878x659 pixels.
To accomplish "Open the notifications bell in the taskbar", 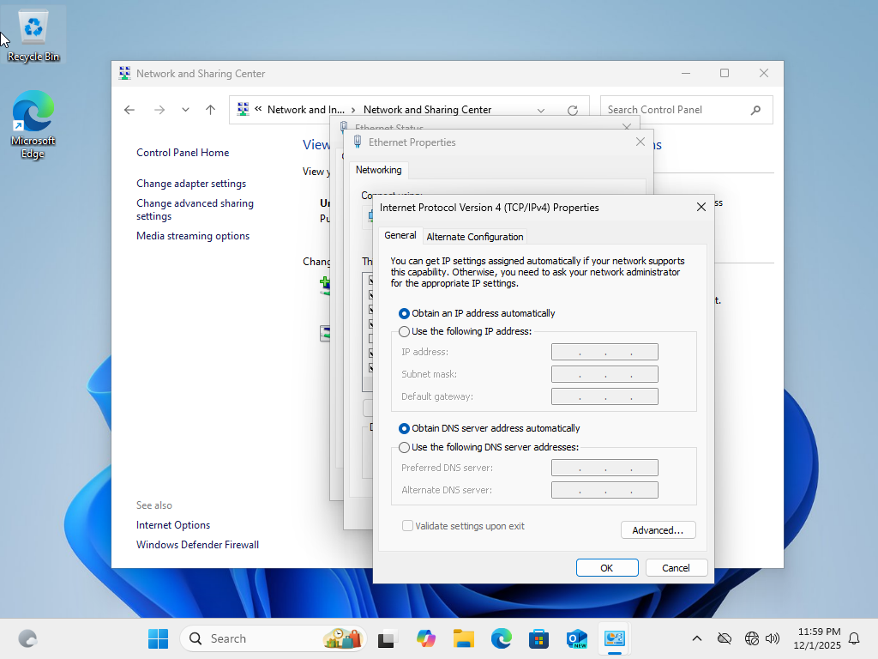I will click(854, 638).
